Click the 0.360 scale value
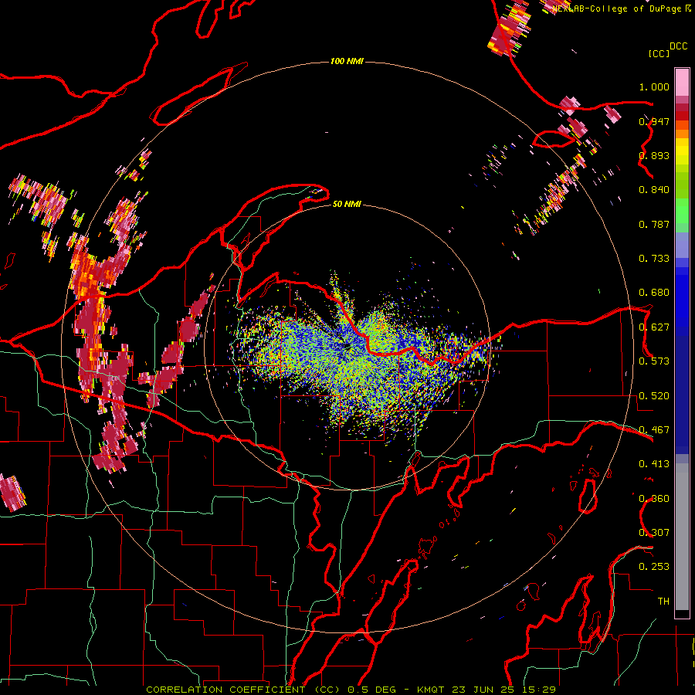The height and width of the screenshot is (695, 695). coord(654,499)
